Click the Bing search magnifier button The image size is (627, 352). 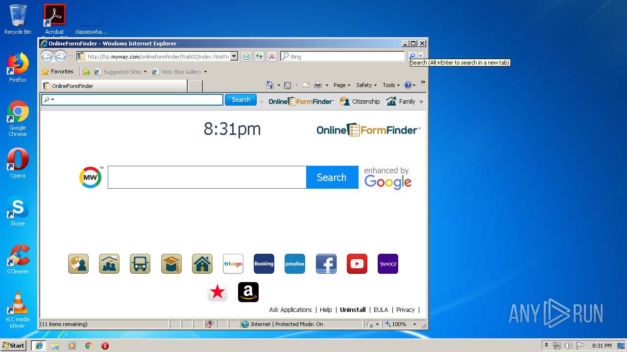[412, 56]
